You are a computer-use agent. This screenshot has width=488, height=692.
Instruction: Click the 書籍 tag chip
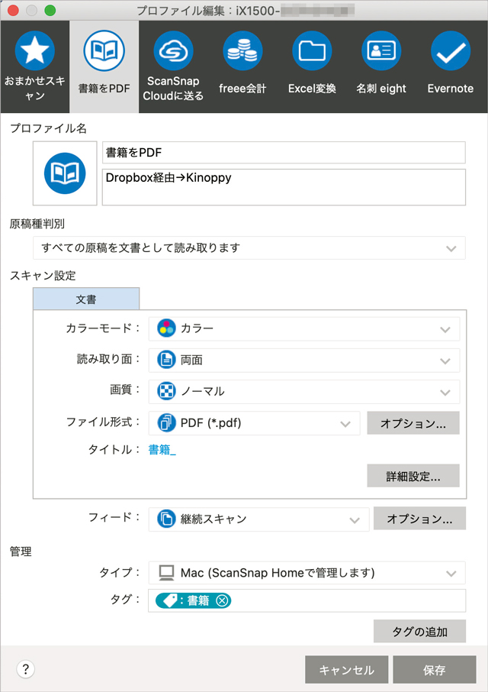193,600
